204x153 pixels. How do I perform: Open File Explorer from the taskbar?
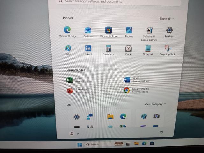click(136, 143)
